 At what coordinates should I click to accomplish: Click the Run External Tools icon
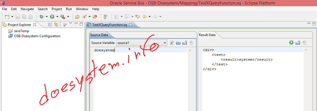coord(63,17)
